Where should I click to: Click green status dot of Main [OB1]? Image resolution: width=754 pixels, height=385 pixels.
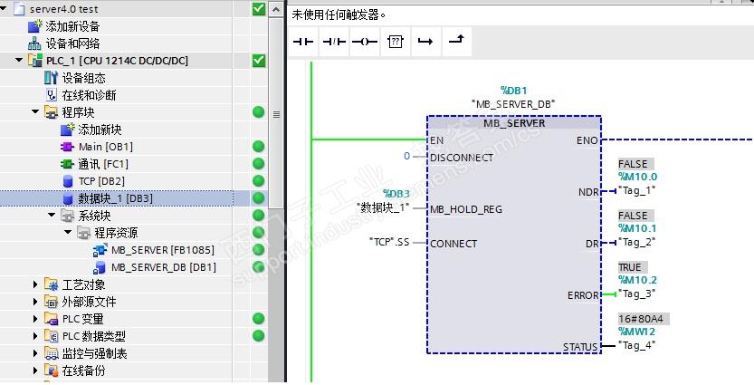point(259,147)
